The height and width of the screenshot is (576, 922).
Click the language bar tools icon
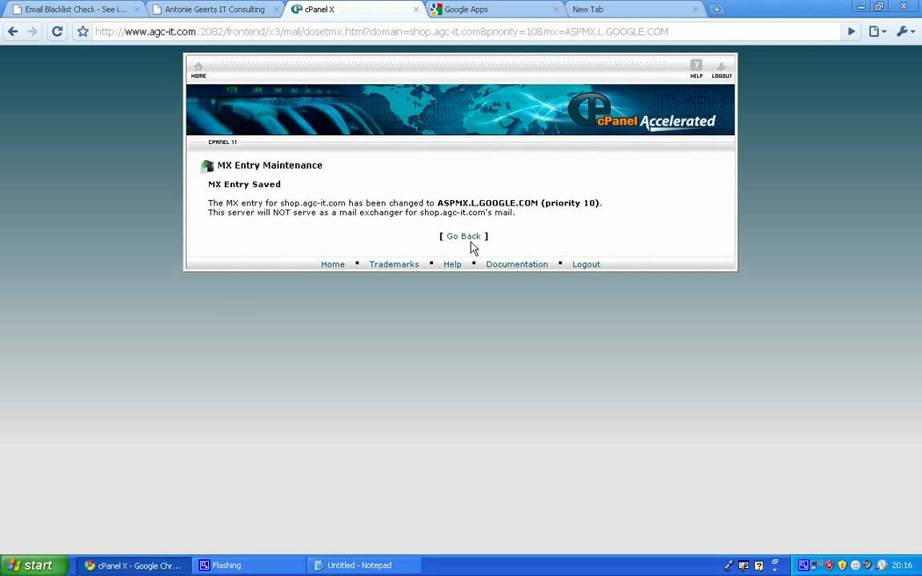(x=744, y=566)
